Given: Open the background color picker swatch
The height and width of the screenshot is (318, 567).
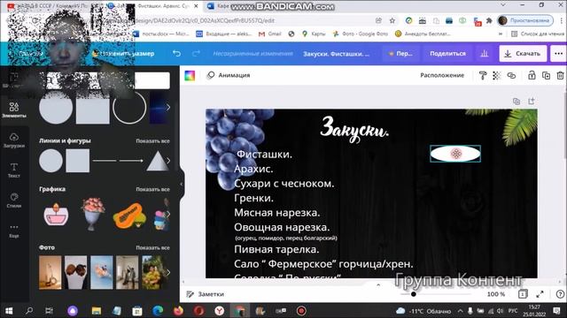Looking at the screenshot, I should point(190,75).
